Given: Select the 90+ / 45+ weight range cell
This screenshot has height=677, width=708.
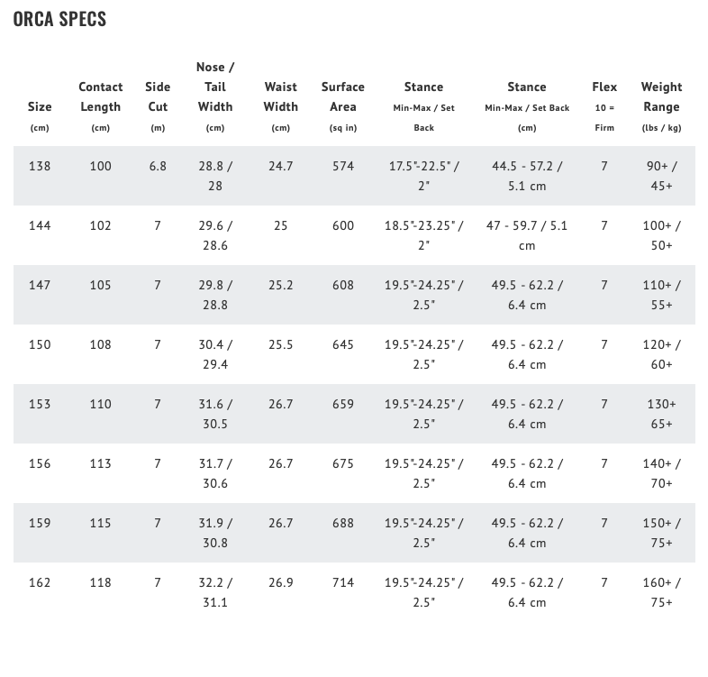Looking at the screenshot, I should point(662,176).
